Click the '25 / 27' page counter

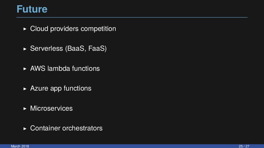click(244, 146)
